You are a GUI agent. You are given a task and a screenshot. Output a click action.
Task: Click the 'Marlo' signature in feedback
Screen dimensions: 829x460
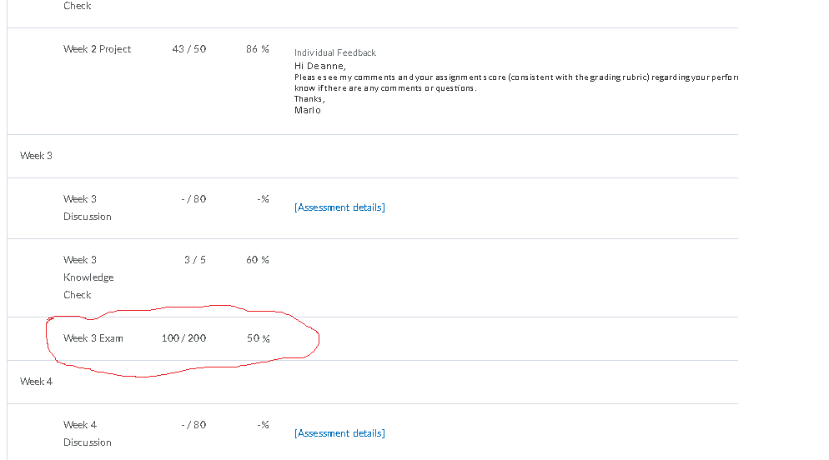click(308, 110)
